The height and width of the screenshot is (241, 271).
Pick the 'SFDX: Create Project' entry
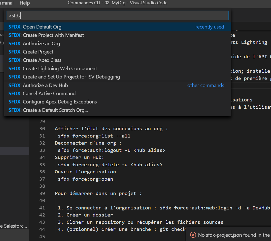click(x=118, y=52)
